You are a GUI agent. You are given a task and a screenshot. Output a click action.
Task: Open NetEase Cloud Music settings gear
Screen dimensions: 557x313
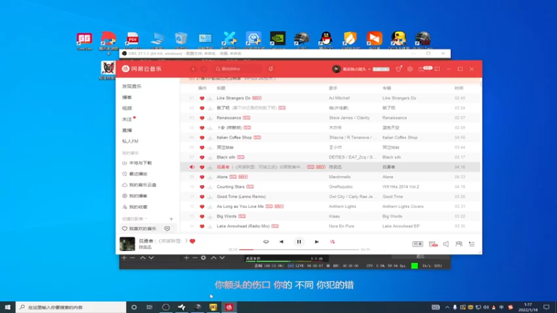pos(410,69)
